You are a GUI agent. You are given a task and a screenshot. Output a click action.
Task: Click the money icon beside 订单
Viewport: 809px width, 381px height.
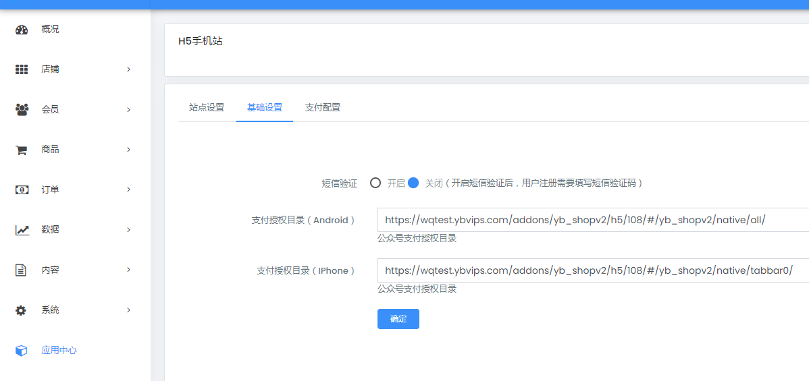pyautogui.click(x=22, y=189)
